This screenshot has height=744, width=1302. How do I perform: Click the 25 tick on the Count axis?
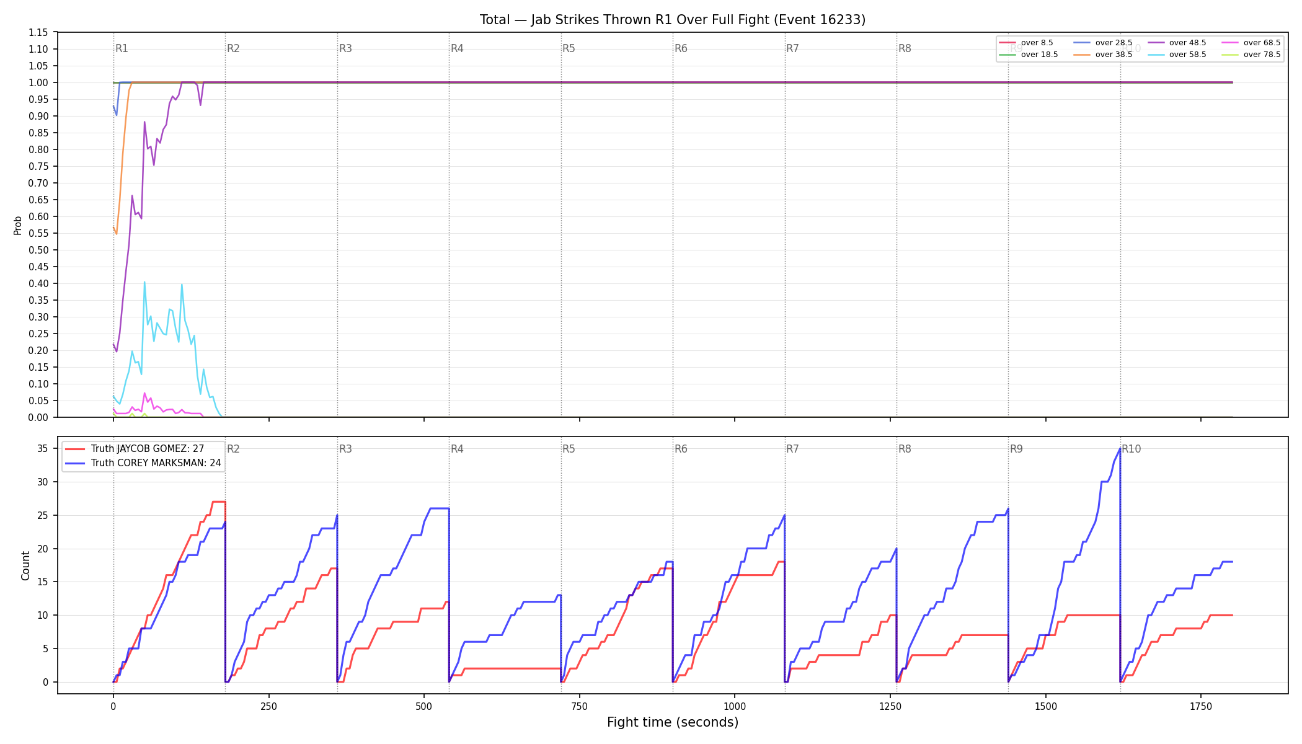(x=43, y=515)
